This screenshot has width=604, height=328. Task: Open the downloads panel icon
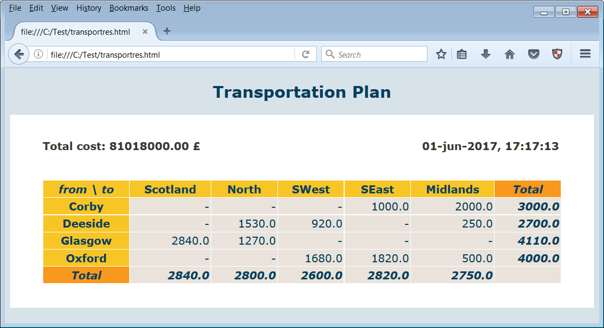pos(485,54)
